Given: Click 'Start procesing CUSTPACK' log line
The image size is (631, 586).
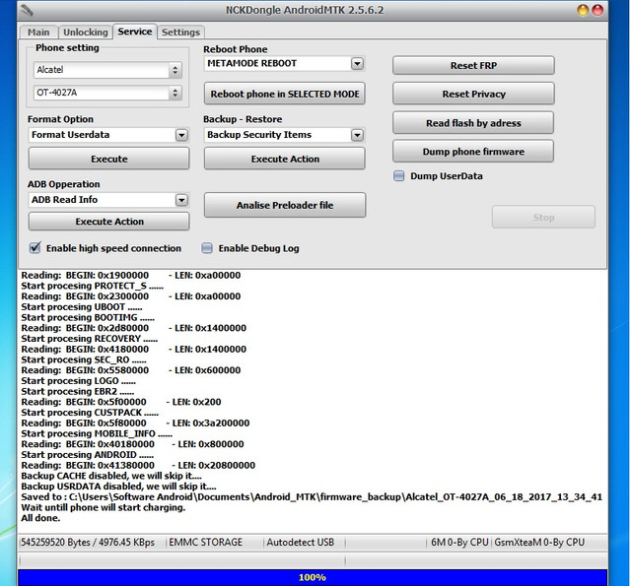Looking at the screenshot, I should click(90, 413).
